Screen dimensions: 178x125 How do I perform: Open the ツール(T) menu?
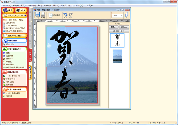[32, 5]
